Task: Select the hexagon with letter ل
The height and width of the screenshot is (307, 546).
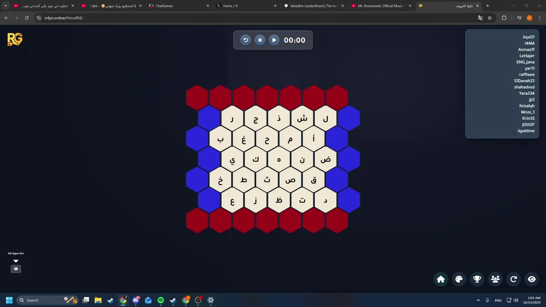Action: click(325, 119)
